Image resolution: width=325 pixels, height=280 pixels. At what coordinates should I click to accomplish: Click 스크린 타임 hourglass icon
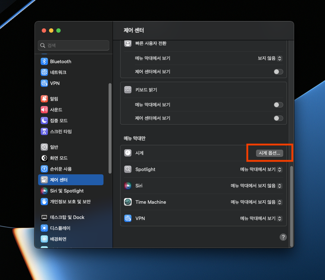pos(44,131)
